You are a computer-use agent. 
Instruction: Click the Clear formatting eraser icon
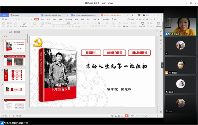pyautogui.click(x=76, y=26)
